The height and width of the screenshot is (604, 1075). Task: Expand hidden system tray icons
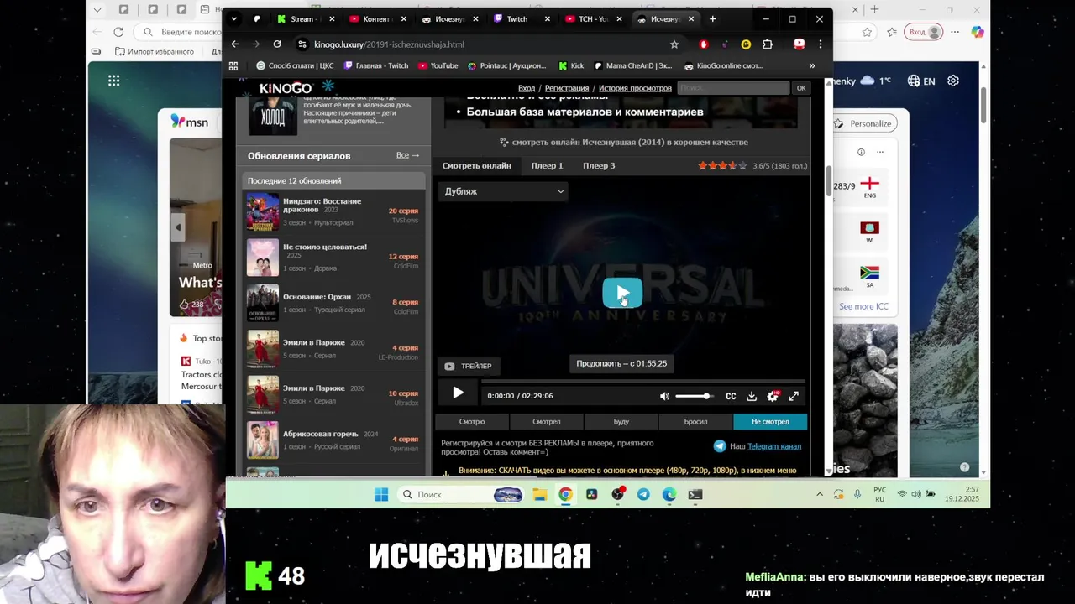pos(820,494)
